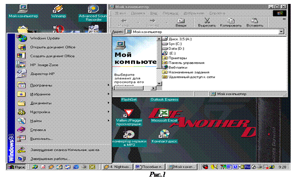Switch to Пособие п... taskbar button

(149, 167)
